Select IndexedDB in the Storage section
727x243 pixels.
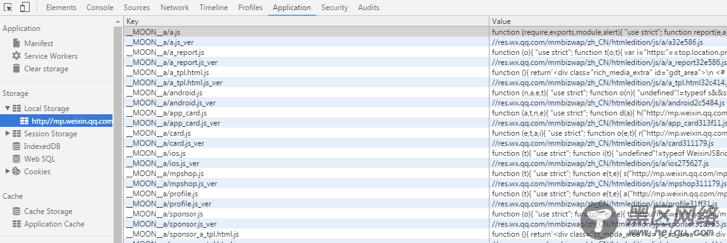pyautogui.click(x=42, y=146)
